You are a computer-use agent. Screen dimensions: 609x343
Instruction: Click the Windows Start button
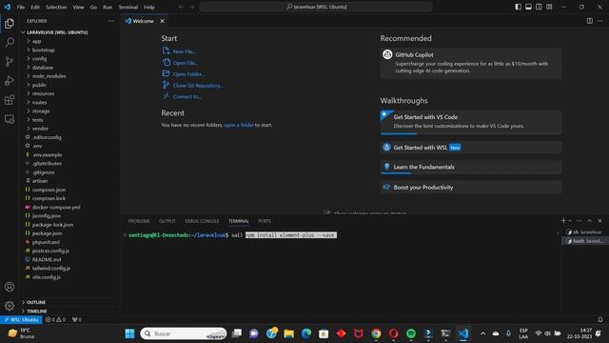(x=129, y=333)
